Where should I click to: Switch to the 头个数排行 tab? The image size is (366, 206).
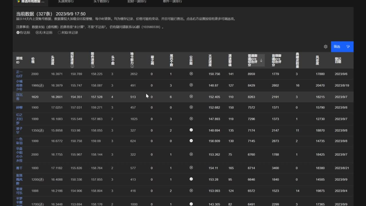pos(102,1)
